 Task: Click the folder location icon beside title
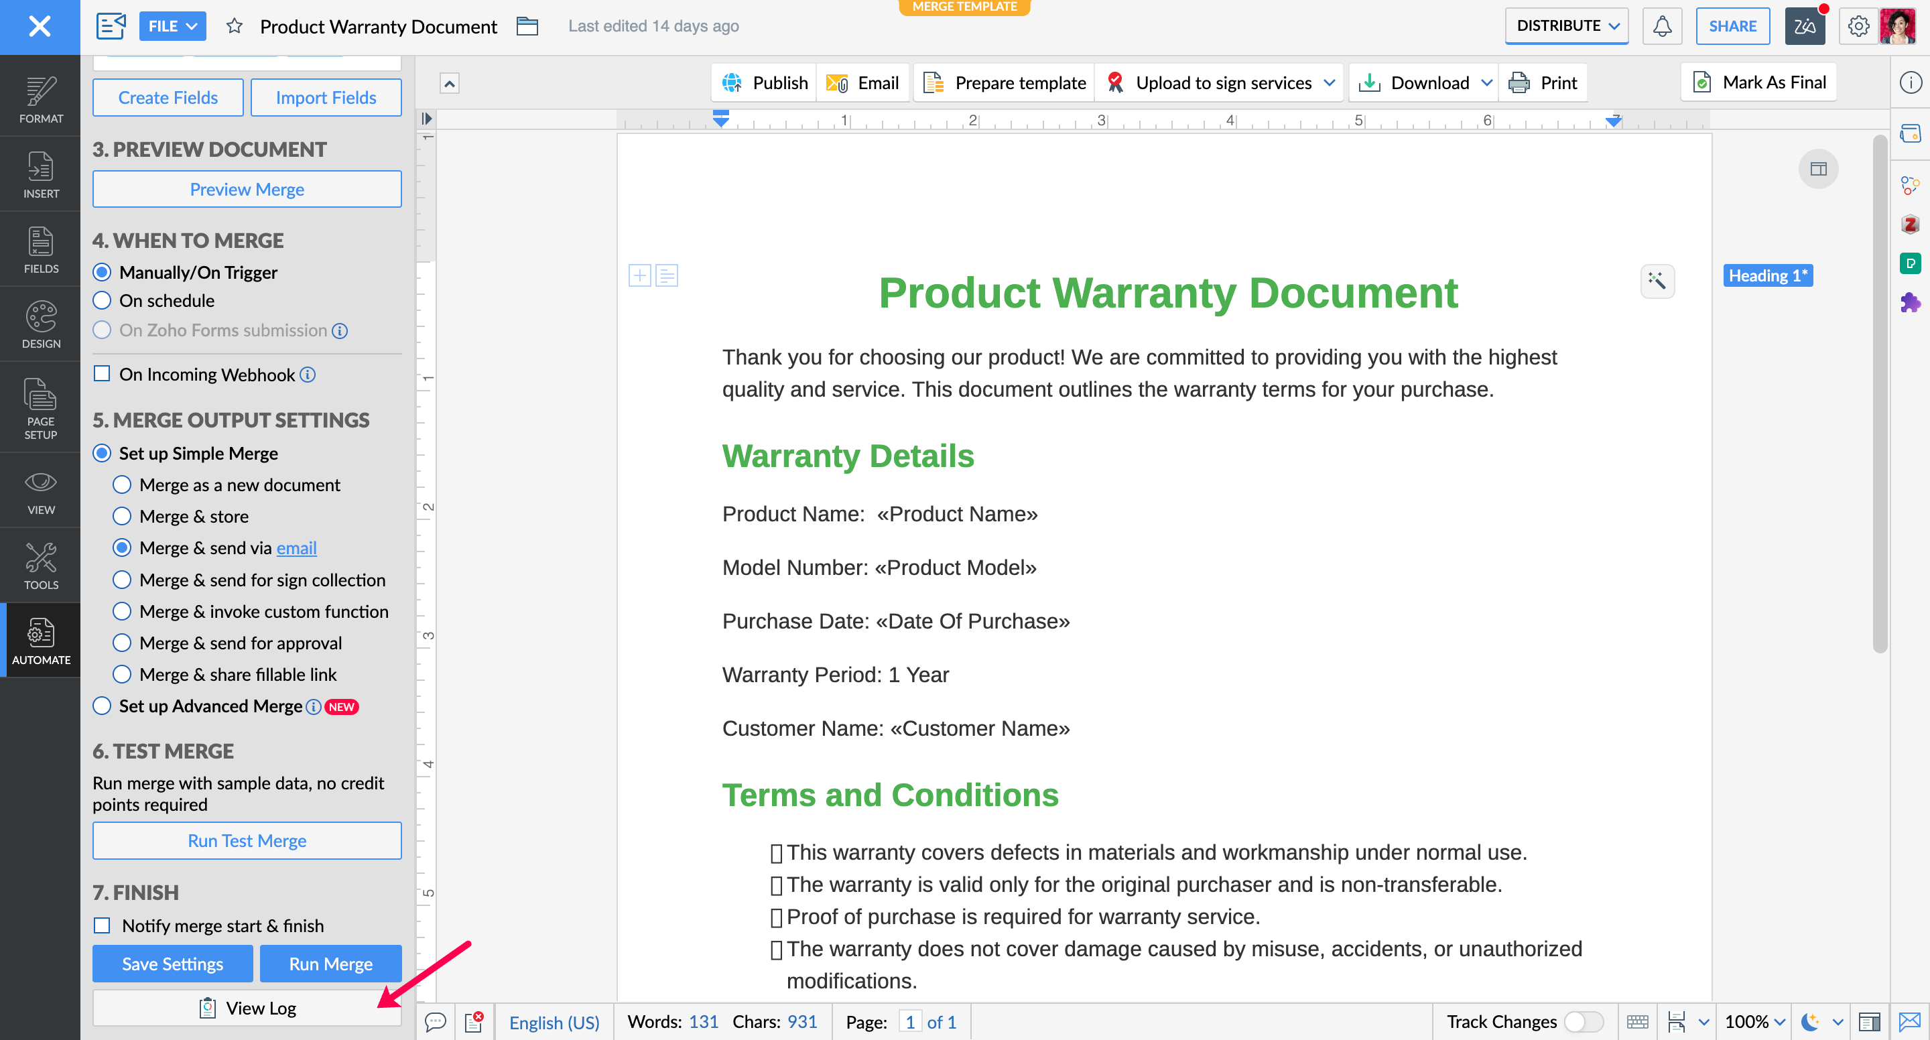pyautogui.click(x=527, y=27)
